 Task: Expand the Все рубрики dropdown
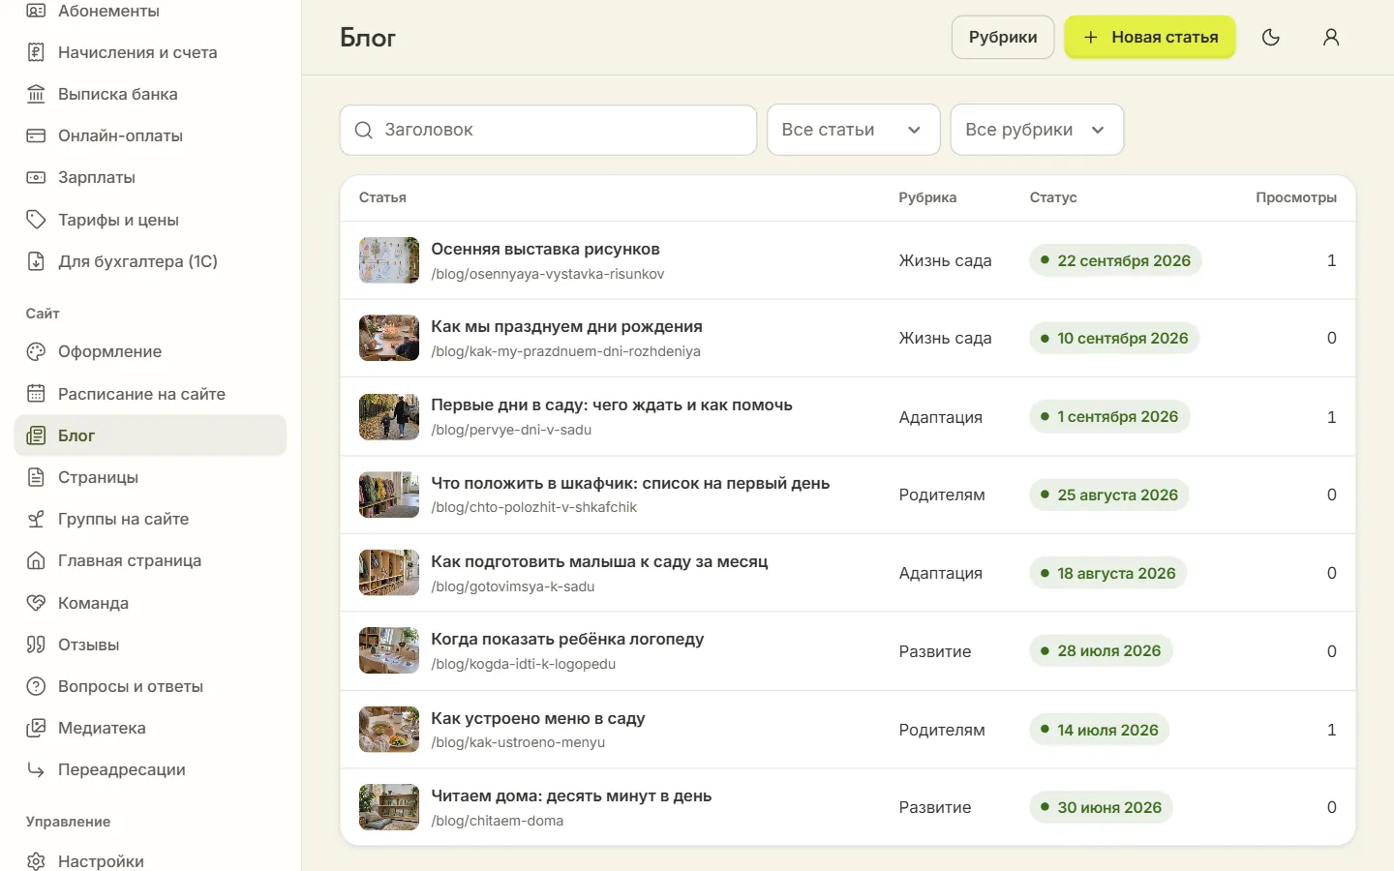click(x=1037, y=130)
